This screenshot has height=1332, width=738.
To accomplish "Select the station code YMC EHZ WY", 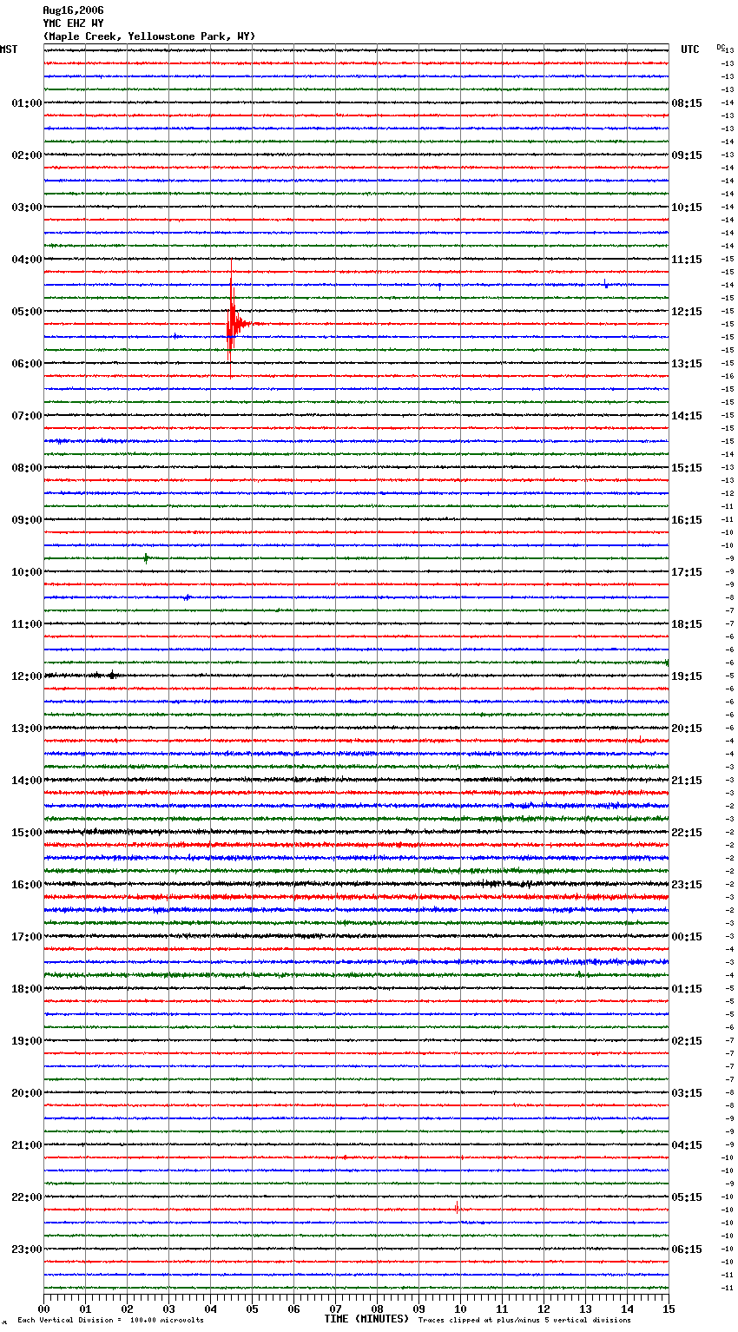I will [73, 23].
